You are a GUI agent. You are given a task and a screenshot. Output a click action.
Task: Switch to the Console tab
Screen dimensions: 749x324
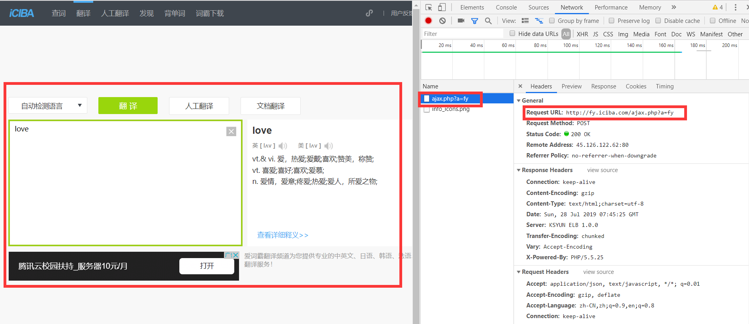pyautogui.click(x=506, y=7)
